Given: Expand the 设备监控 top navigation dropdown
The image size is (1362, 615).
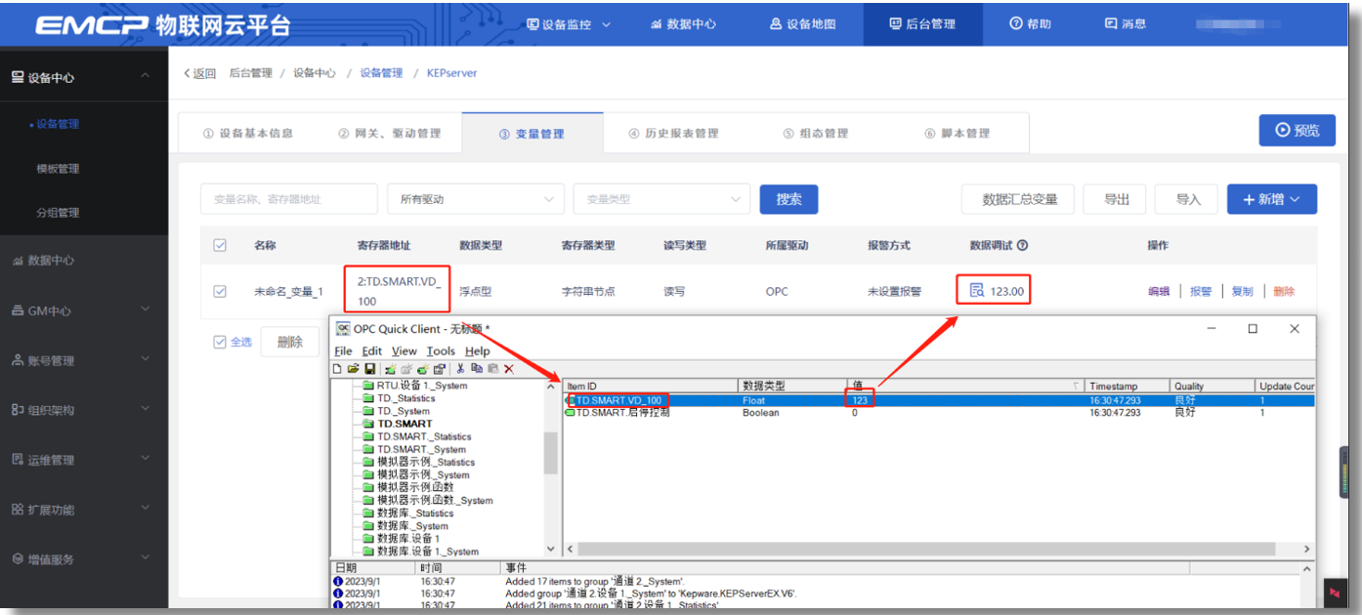Looking at the screenshot, I should pyautogui.click(x=569, y=24).
